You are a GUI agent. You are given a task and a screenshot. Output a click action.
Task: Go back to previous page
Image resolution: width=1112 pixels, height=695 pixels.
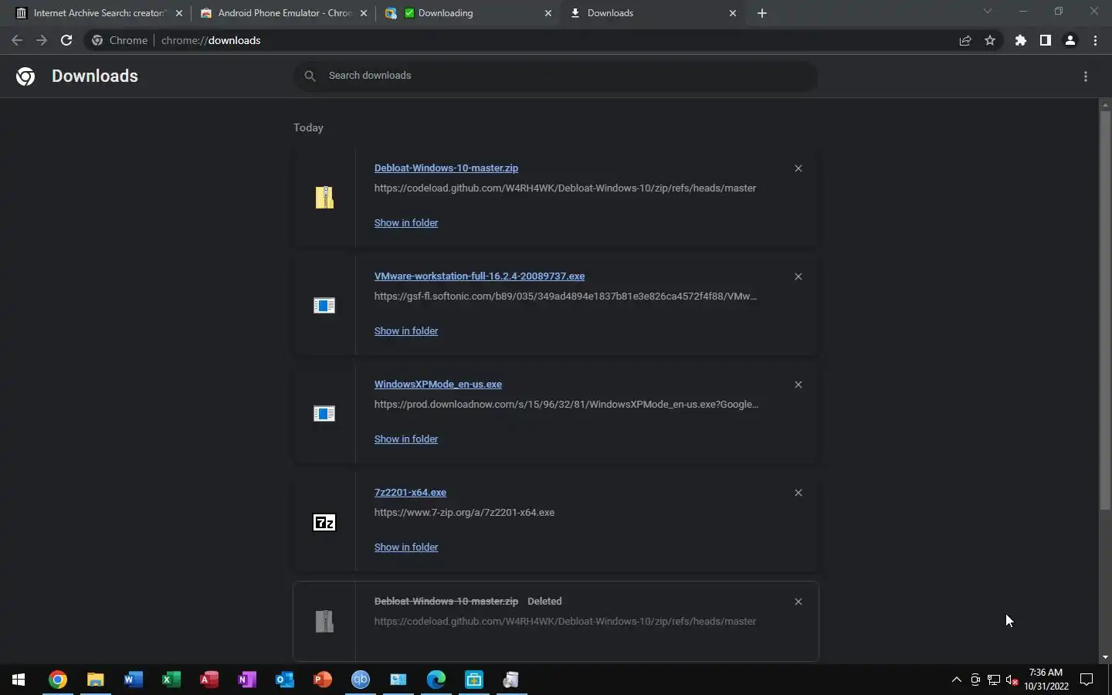click(17, 40)
